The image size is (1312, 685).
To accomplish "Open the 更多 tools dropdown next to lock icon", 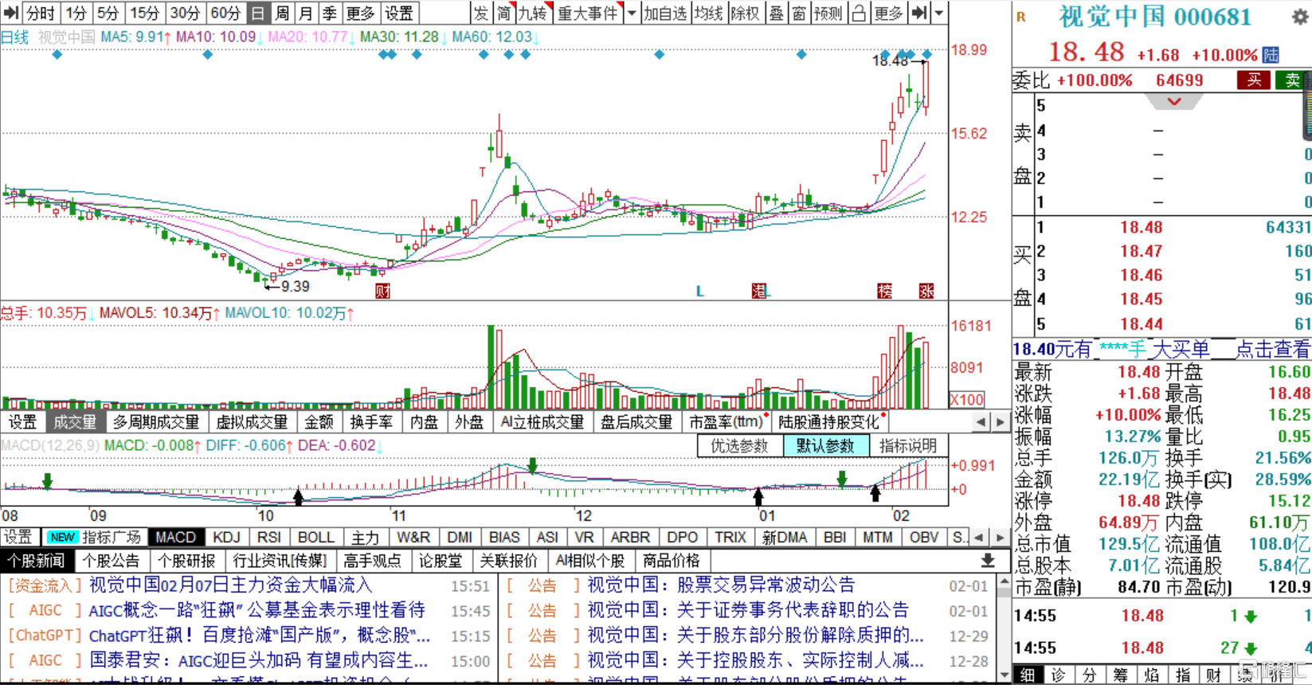I will (x=888, y=13).
